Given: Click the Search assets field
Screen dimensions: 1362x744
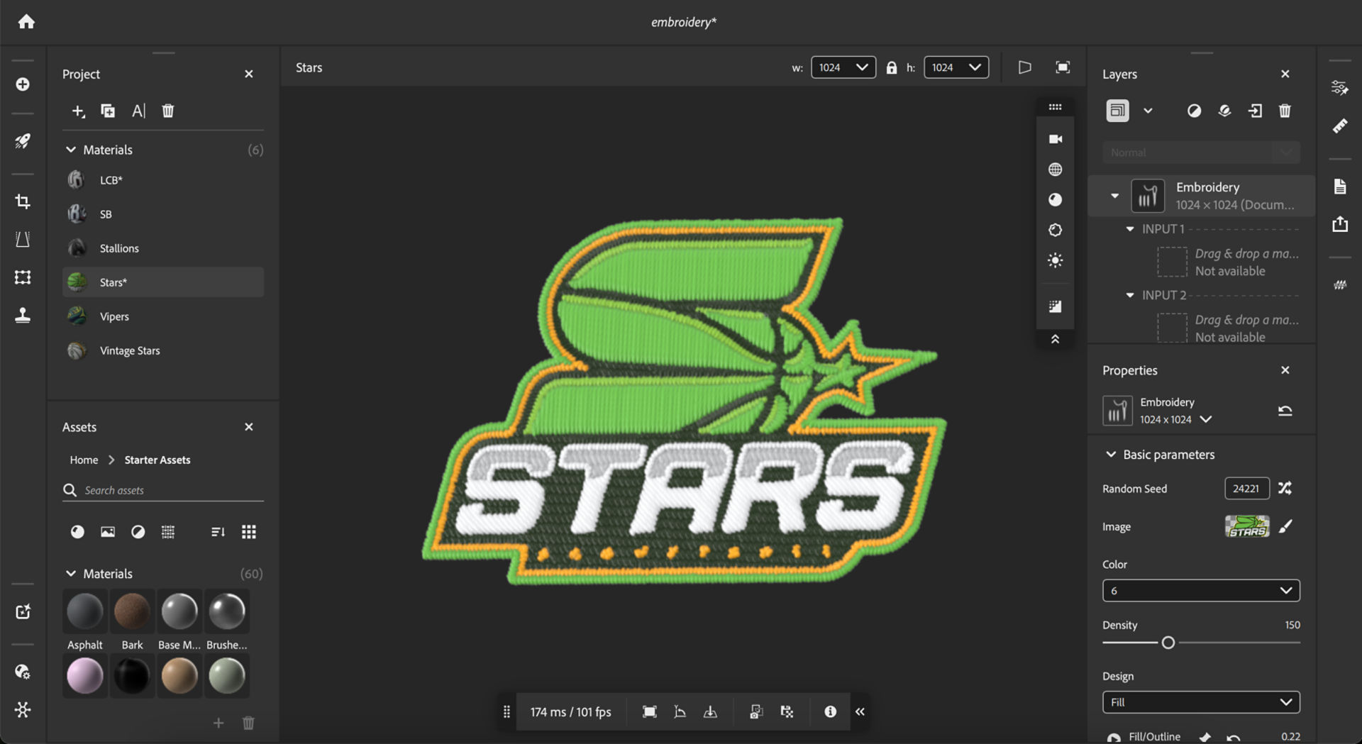Looking at the screenshot, I should [x=163, y=490].
